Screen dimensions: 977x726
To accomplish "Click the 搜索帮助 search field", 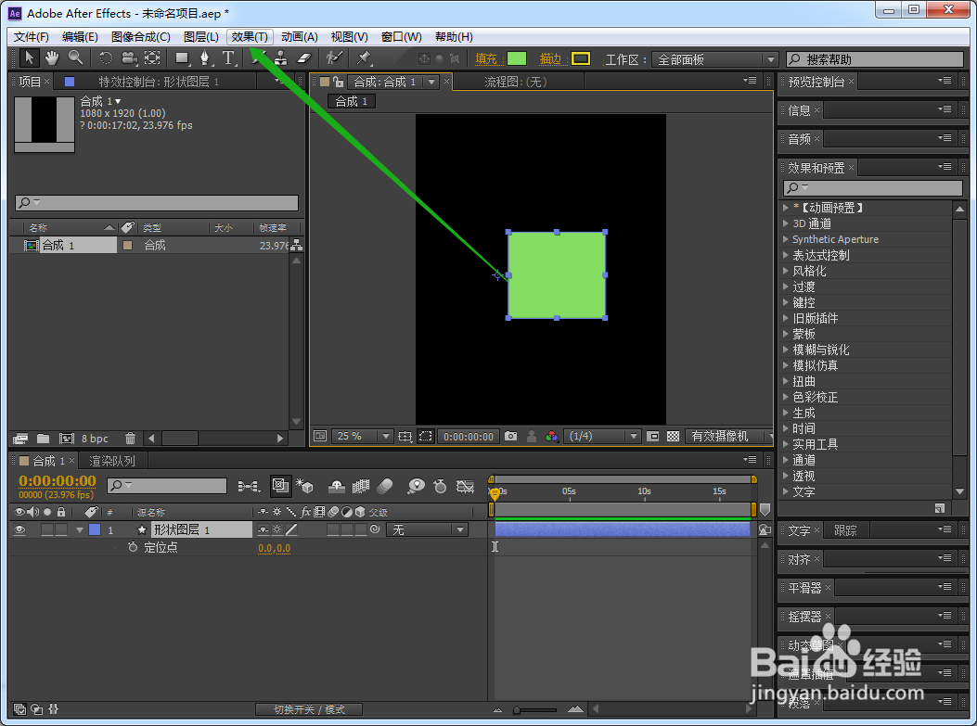I will [875, 59].
